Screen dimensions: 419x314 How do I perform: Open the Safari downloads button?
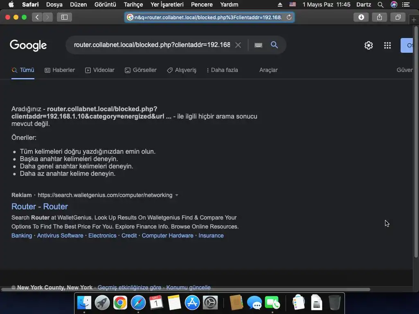pyautogui.click(x=361, y=17)
